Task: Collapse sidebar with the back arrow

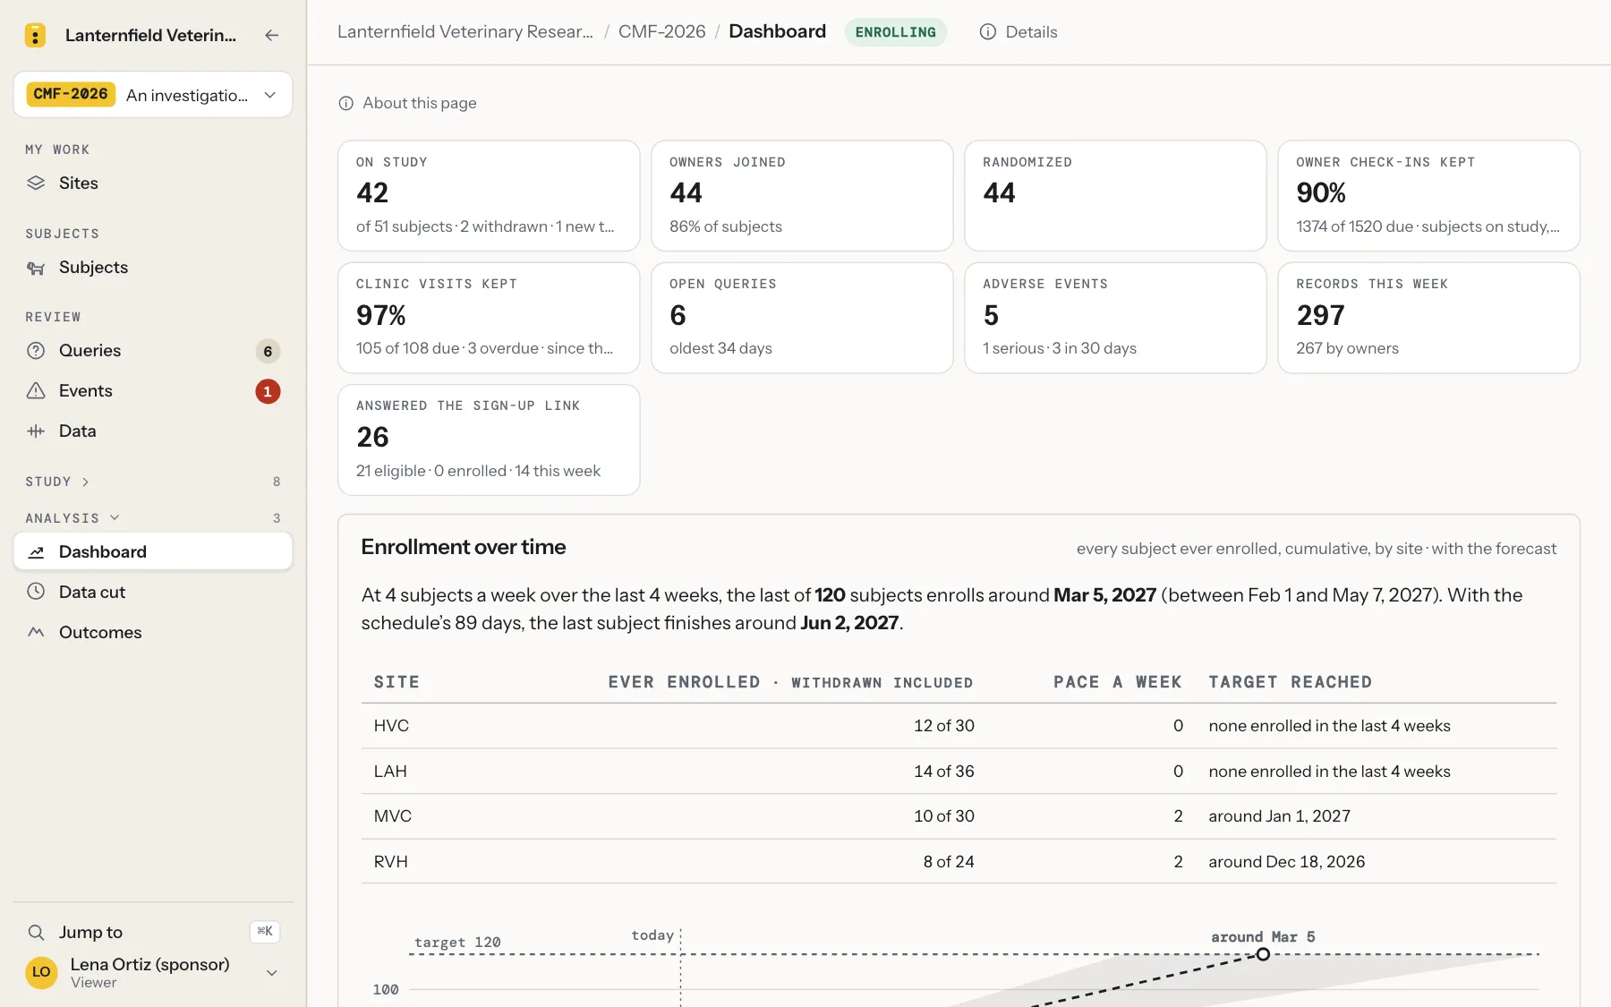Action: point(272,35)
